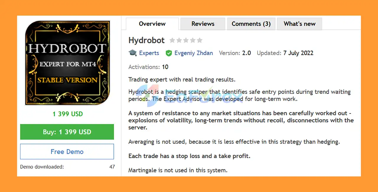Rate Hydrobot with the first star
The width and height of the screenshot is (378, 192).
(172, 40)
